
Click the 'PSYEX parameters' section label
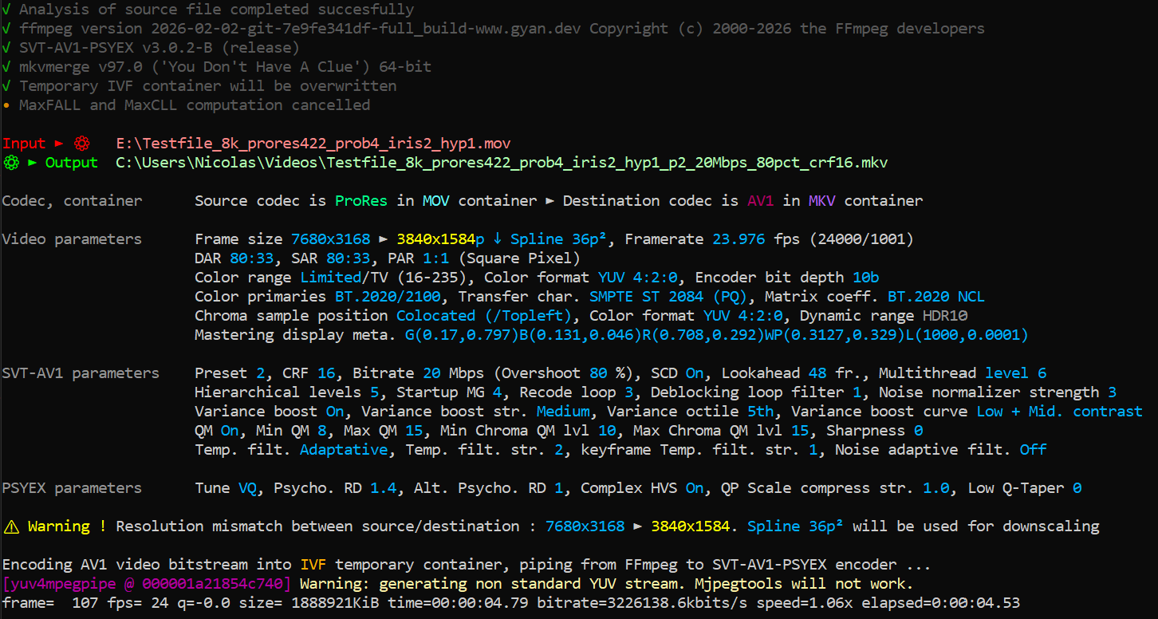pyautogui.click(x=72, y=488)
